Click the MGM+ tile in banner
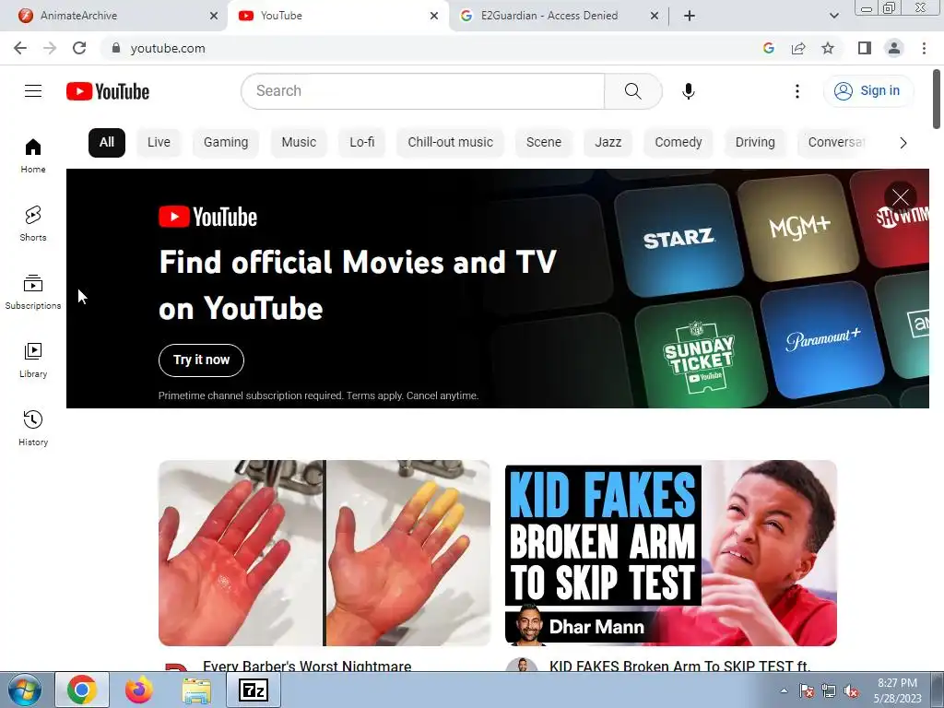The height and width of the screenshot is (708, 944). pos(799,227)
